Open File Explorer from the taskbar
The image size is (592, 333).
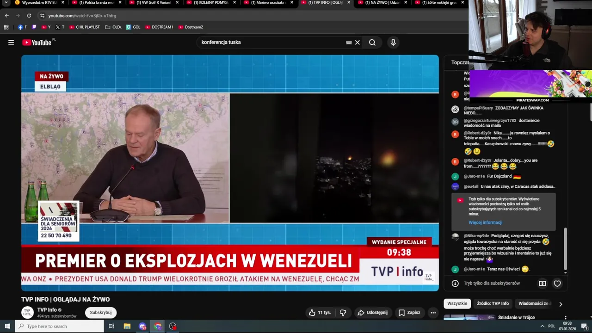(127, 327)
